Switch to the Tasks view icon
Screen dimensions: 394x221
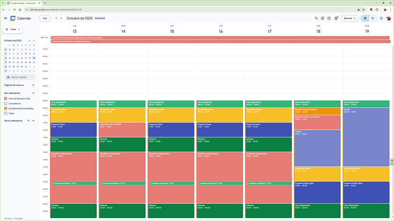(x=372, y=18)
